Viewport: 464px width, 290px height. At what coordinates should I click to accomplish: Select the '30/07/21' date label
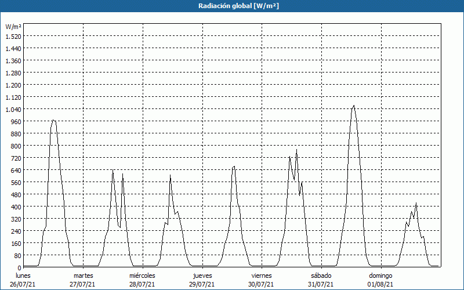(x=262, y=284)
